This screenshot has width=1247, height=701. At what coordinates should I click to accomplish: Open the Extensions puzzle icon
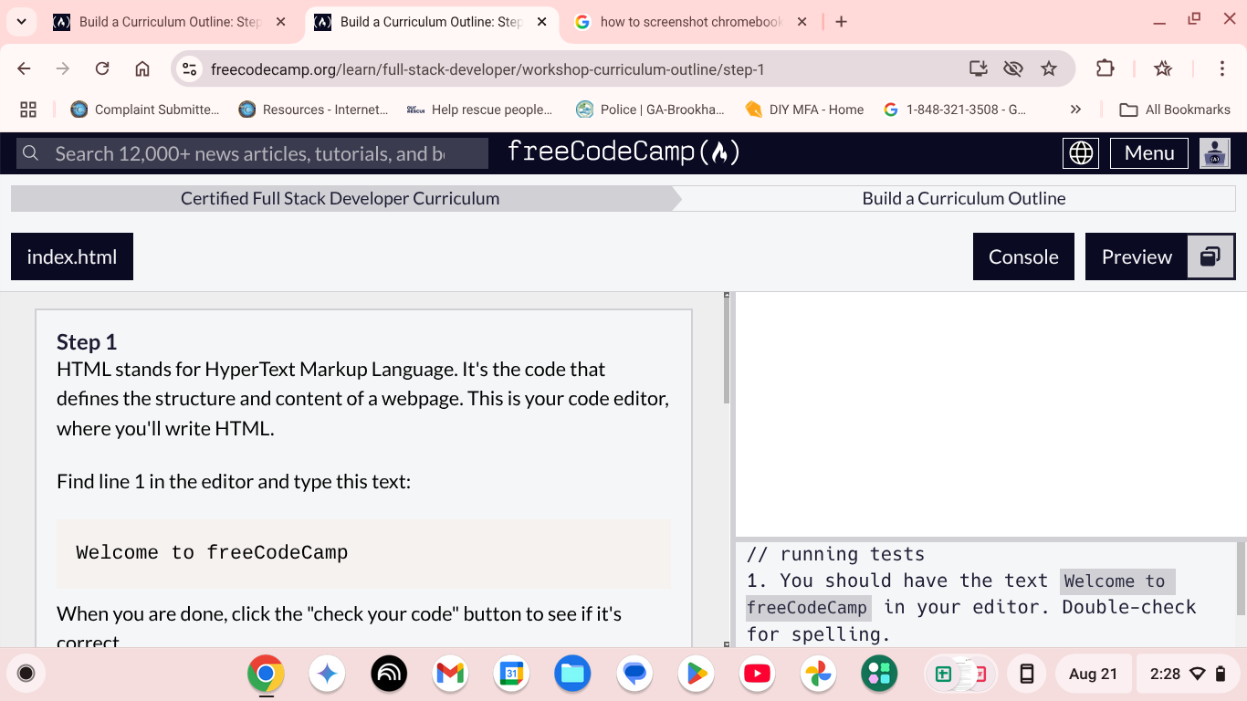pyautogui.click(x=1106, y=68)
